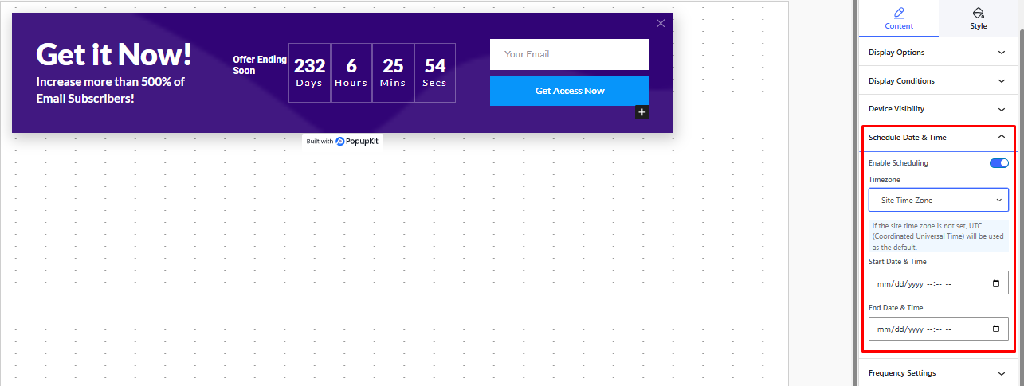This screenshot has width=1024, height=386.
Task: Expand the Frequency Settings section
Action: click(x=938, y=373)
